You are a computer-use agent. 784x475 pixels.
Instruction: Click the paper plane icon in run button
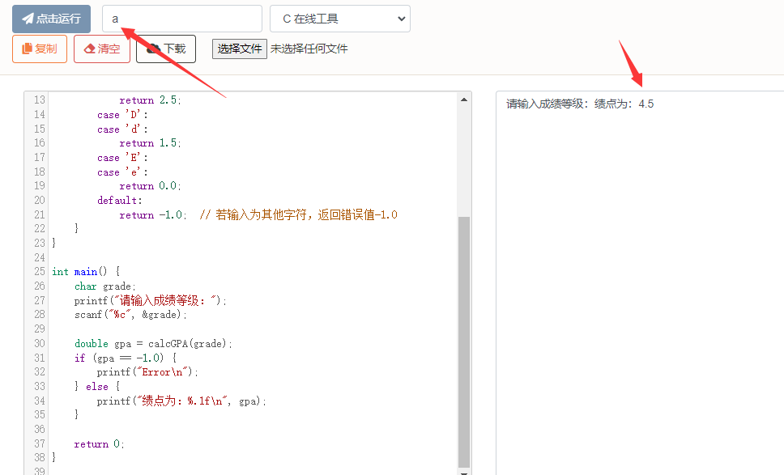28,19
